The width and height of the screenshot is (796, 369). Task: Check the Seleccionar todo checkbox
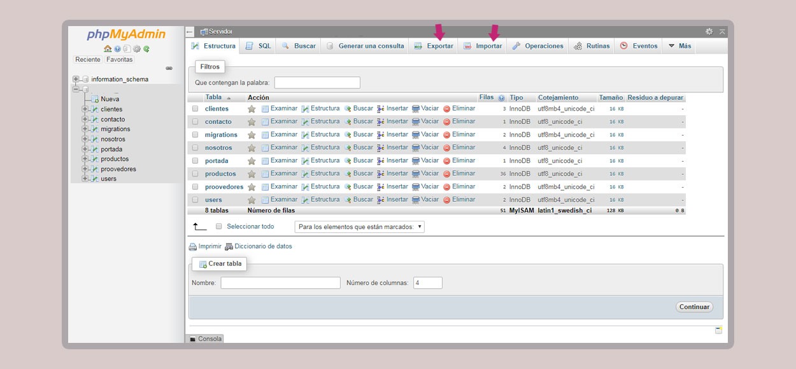(219, 226)
